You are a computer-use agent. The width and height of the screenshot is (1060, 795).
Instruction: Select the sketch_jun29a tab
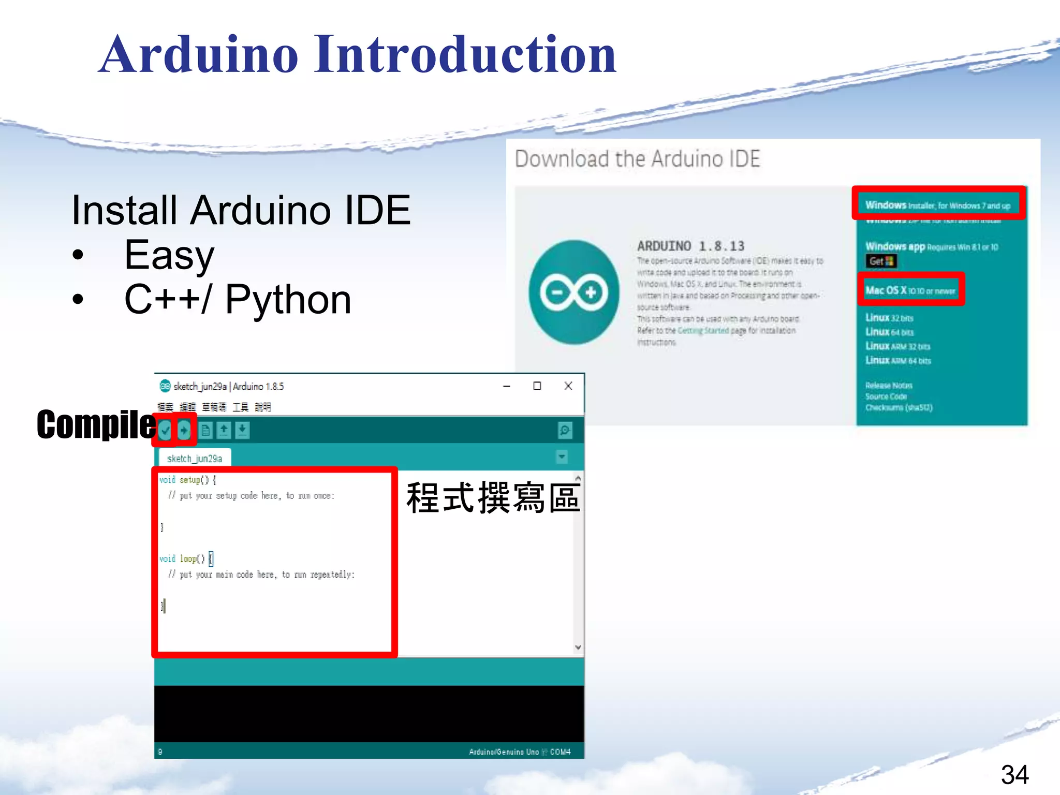[195, 458]
